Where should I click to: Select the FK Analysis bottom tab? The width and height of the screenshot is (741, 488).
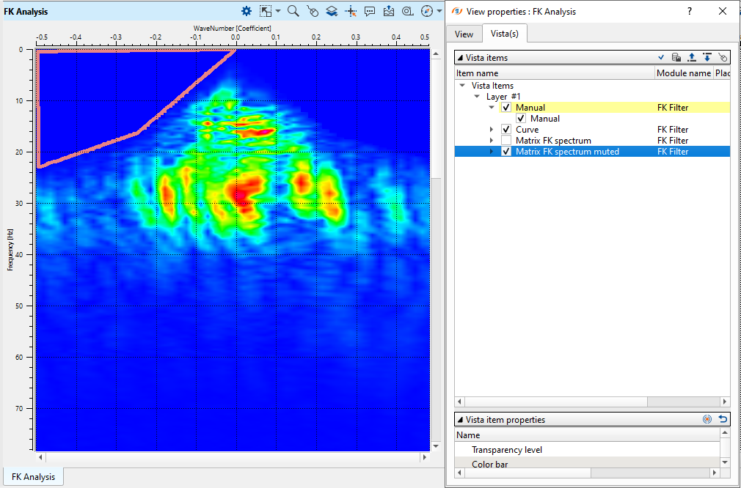tap(34, 477)
